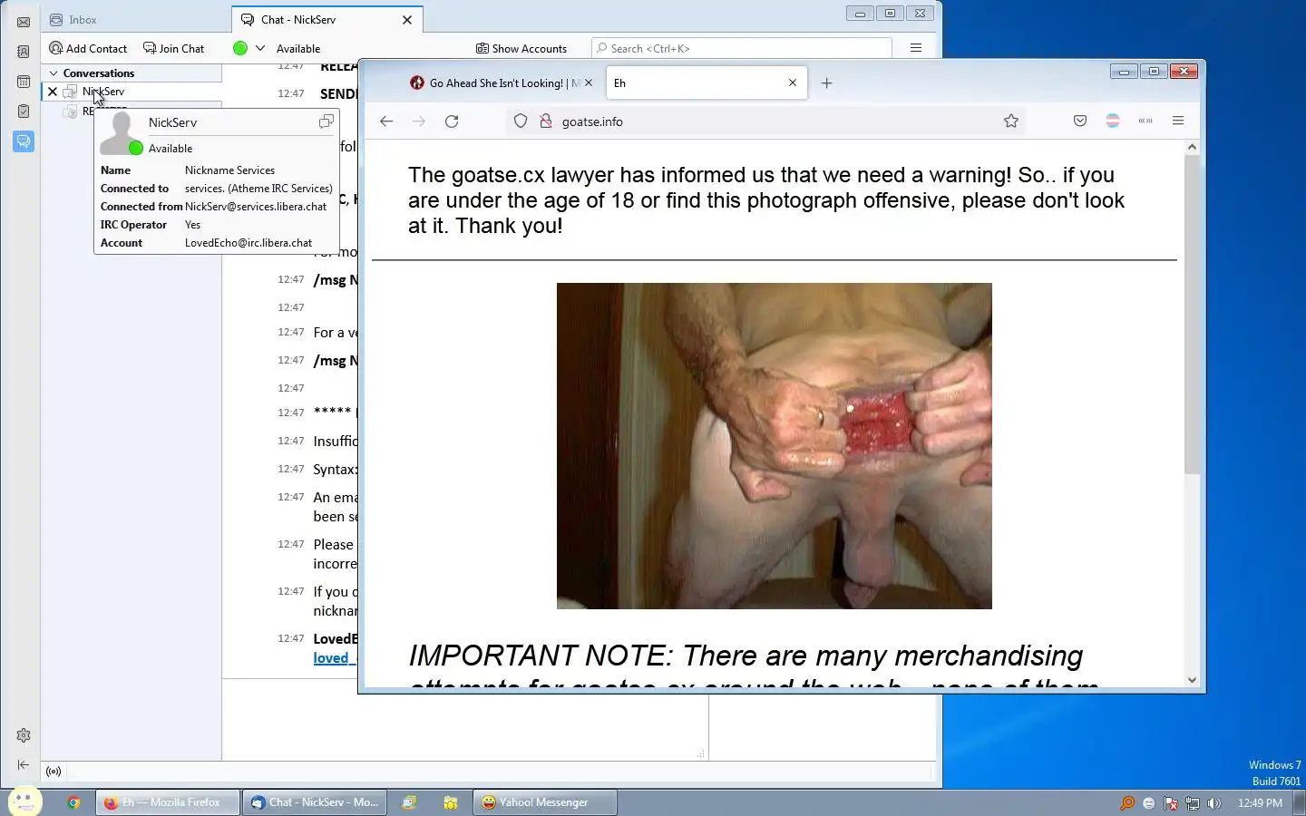Click the Firefox vertical scrollbar thumb
Screen dimensions: 1306x816
(1193, 314)
